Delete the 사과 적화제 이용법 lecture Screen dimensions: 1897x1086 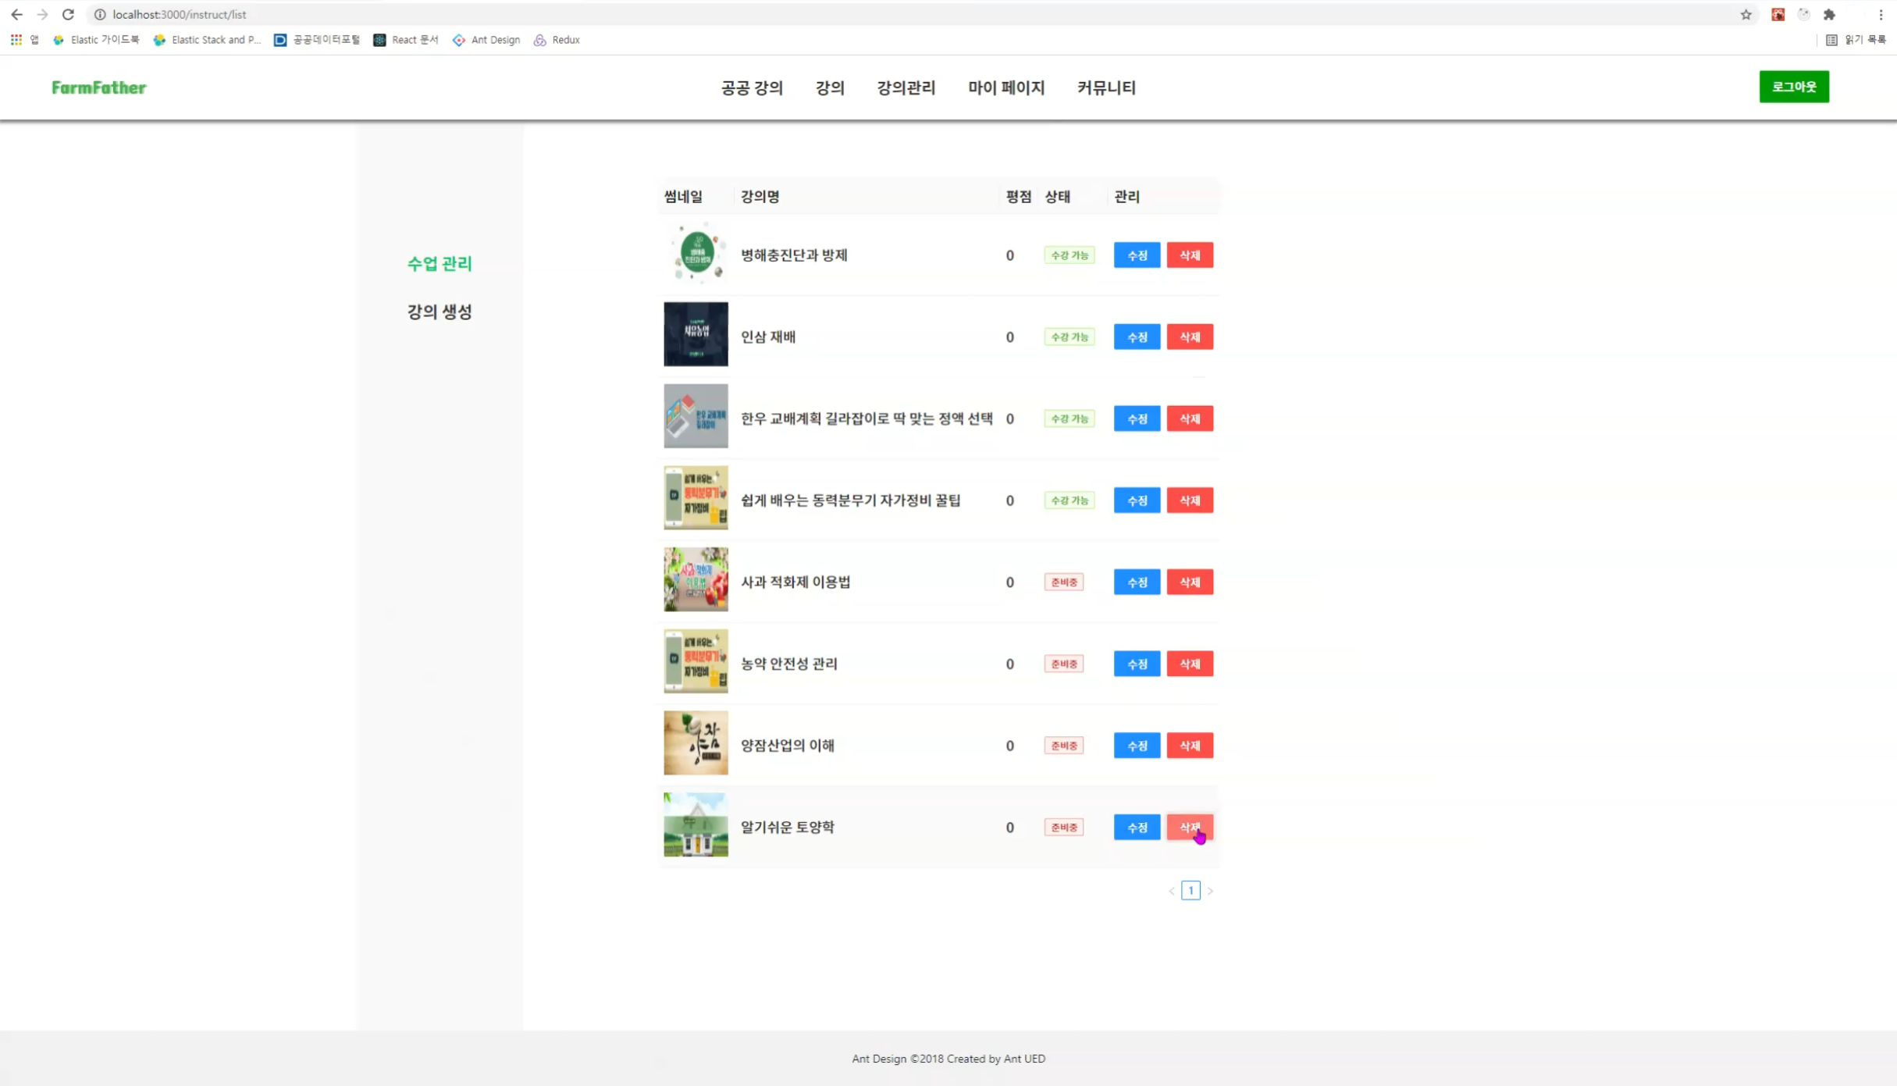coord(1189,582)
